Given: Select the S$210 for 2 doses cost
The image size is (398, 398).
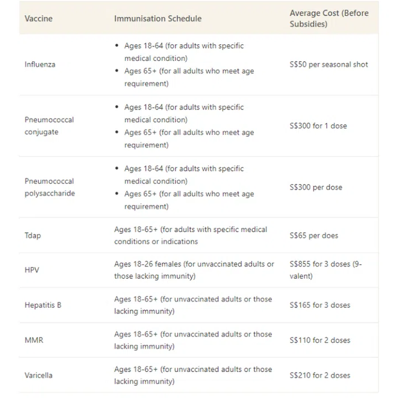Looking at the screenshot, I should coord(320,375).
